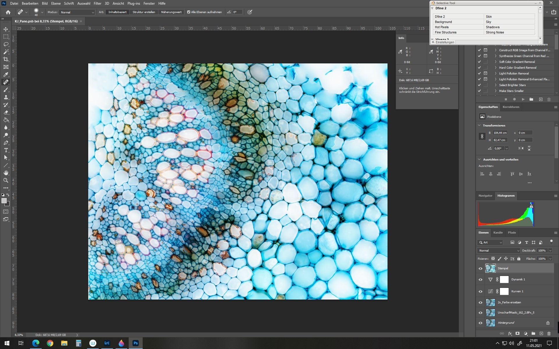The height and width of the screenshot is (349, 559).
Task: Toggle the Alle Ebenen aufnehmen checkbox
Action: point(189,12)
